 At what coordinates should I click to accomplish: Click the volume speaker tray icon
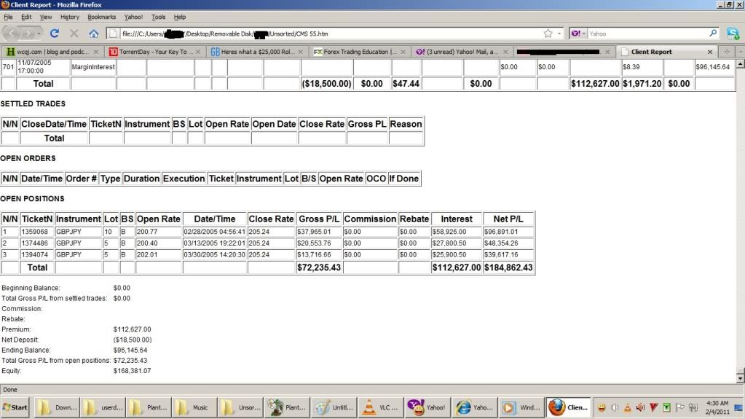(640, 407)
